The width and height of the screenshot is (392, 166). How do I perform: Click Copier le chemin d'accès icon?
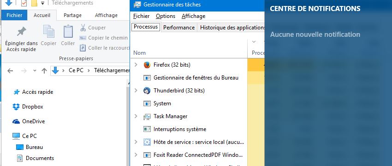click(x=83, y=38)
